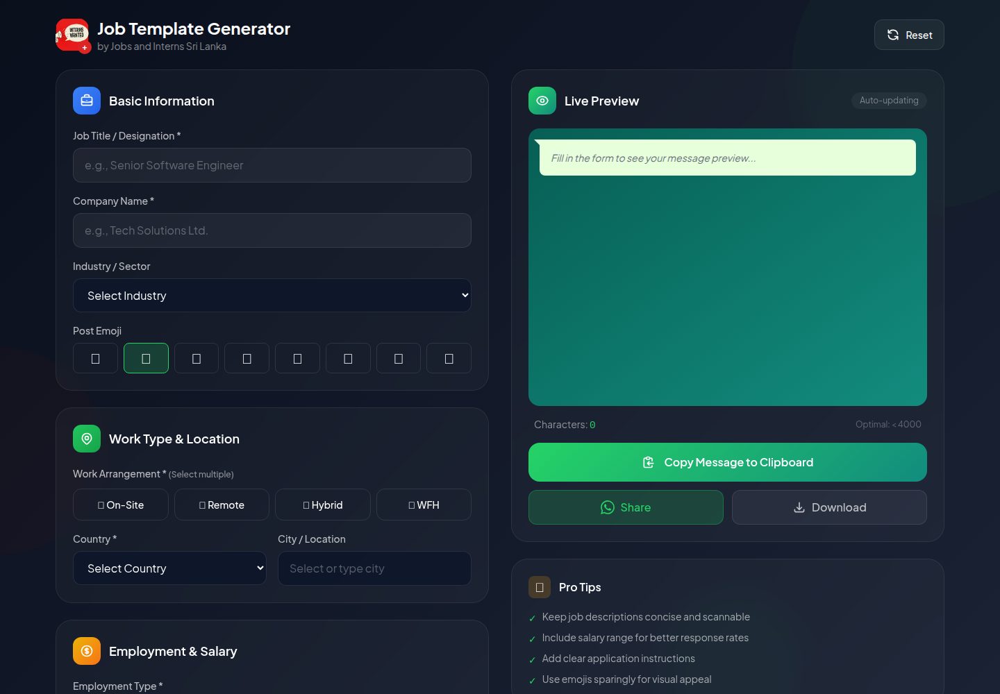Image resolution: width=1000 pixels, height=694 pixels.
Task: Click the Download button
Action: tap(829, 507)
